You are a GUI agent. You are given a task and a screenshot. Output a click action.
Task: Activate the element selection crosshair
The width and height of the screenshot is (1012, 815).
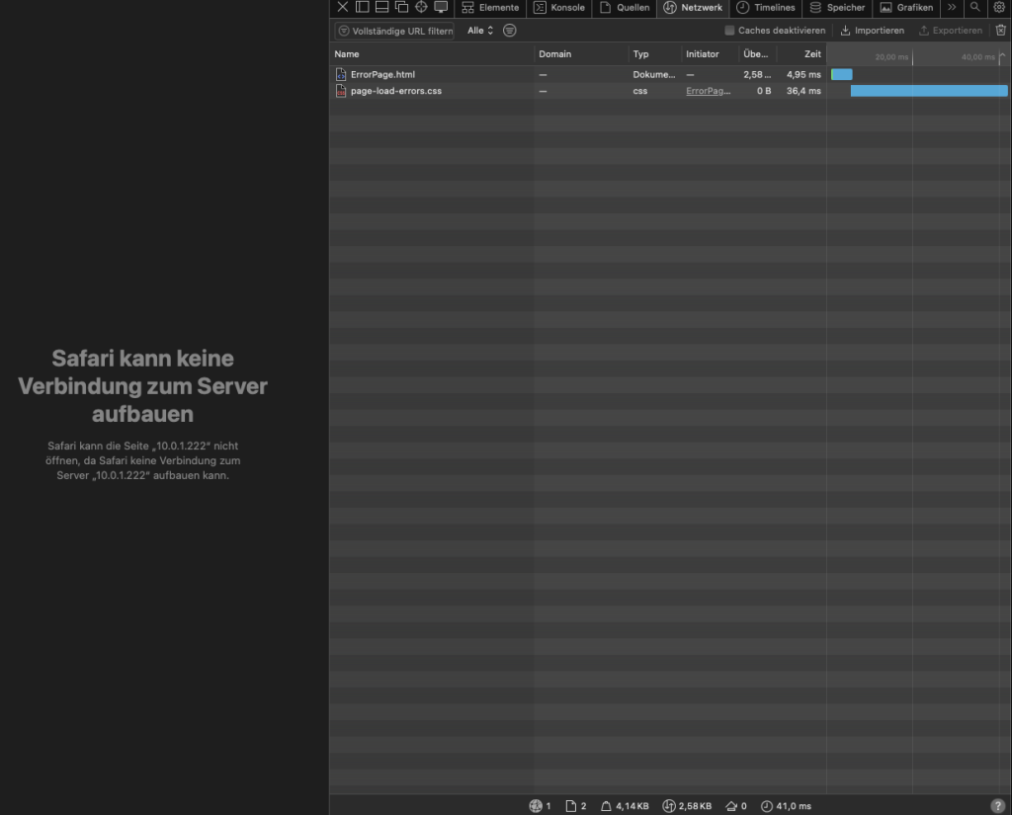(x=421, y=7)
